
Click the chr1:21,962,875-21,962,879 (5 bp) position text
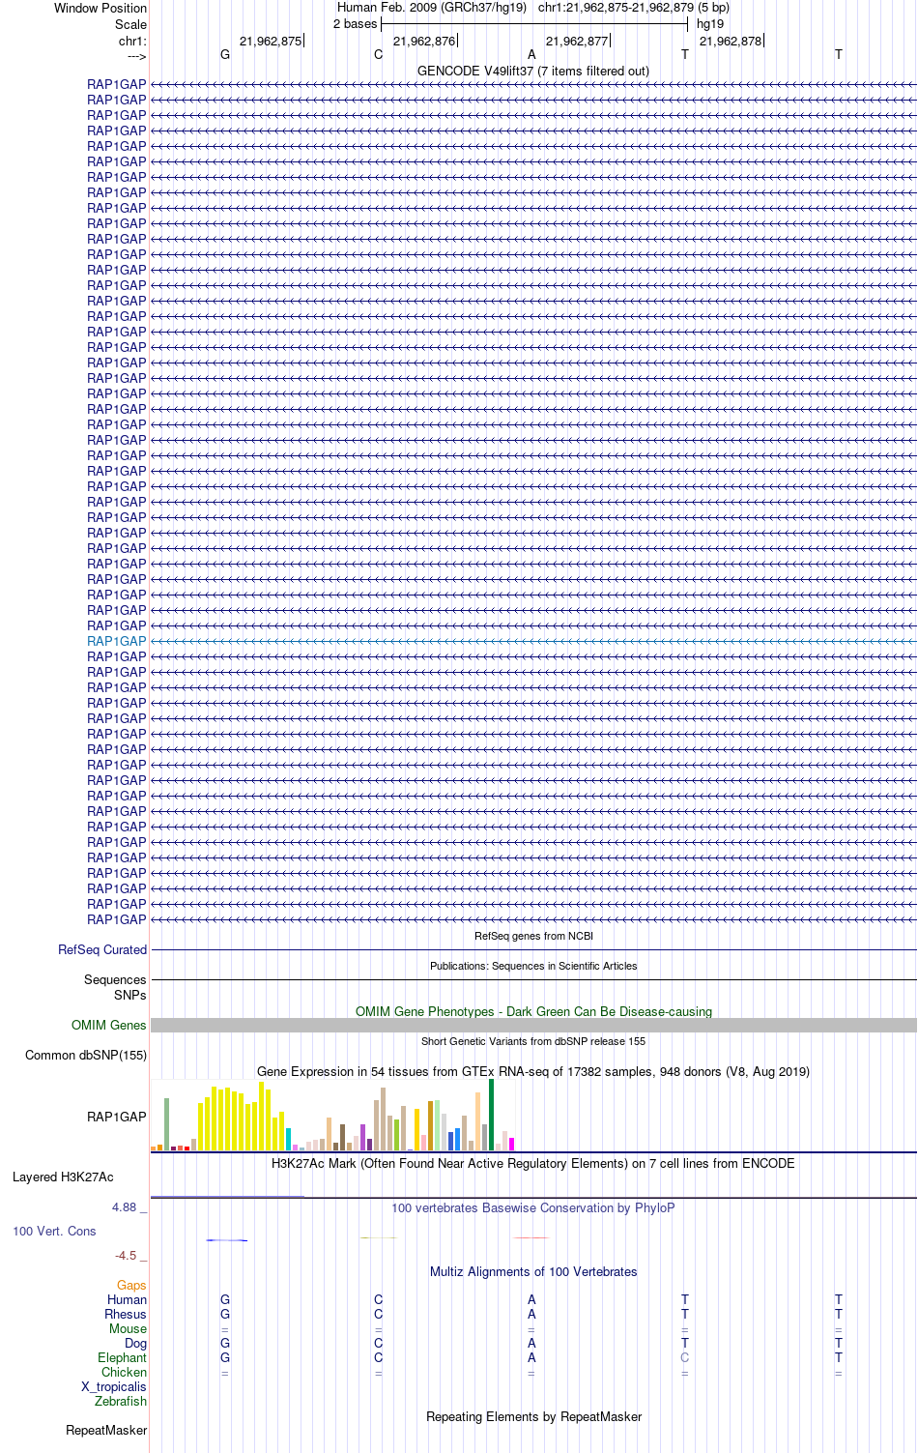[x=634, y=7]
